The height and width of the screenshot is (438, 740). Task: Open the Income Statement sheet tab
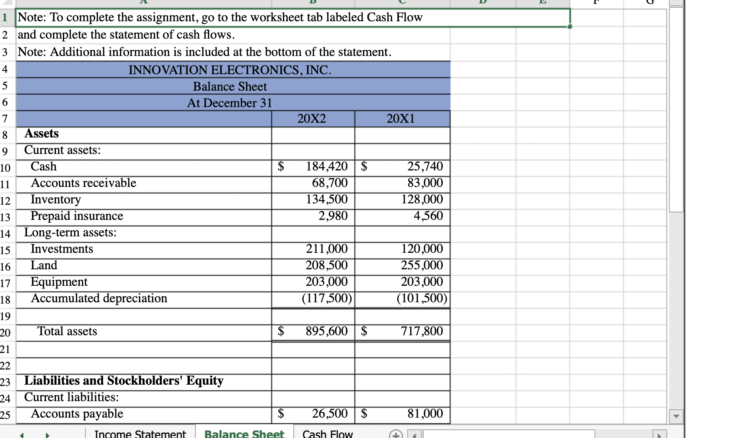tap(140, 434)
